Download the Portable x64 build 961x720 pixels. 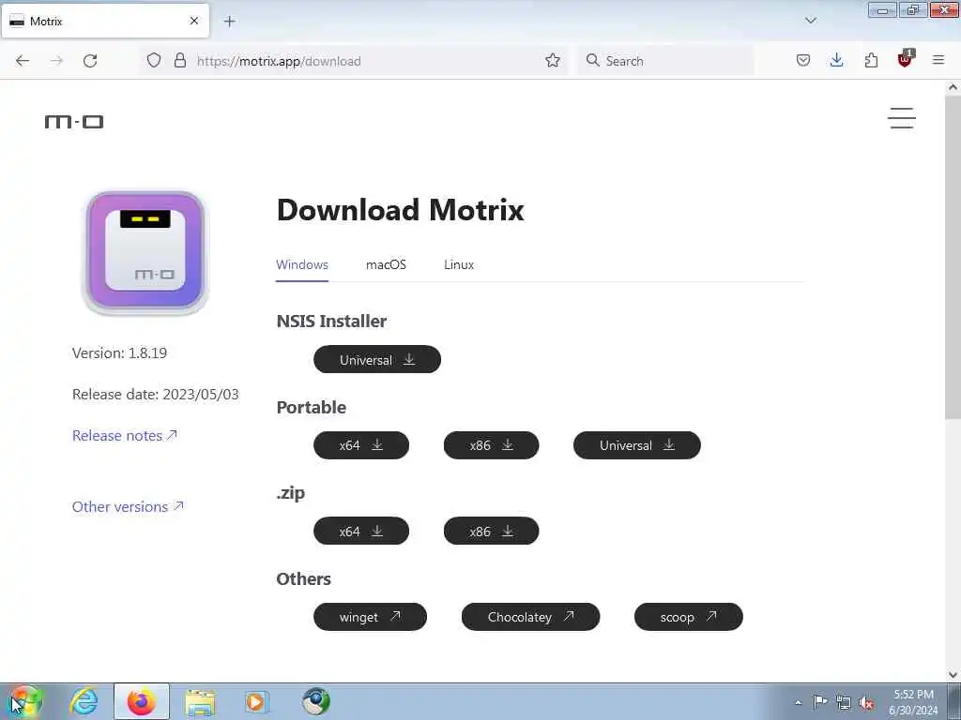pos(361,445)
